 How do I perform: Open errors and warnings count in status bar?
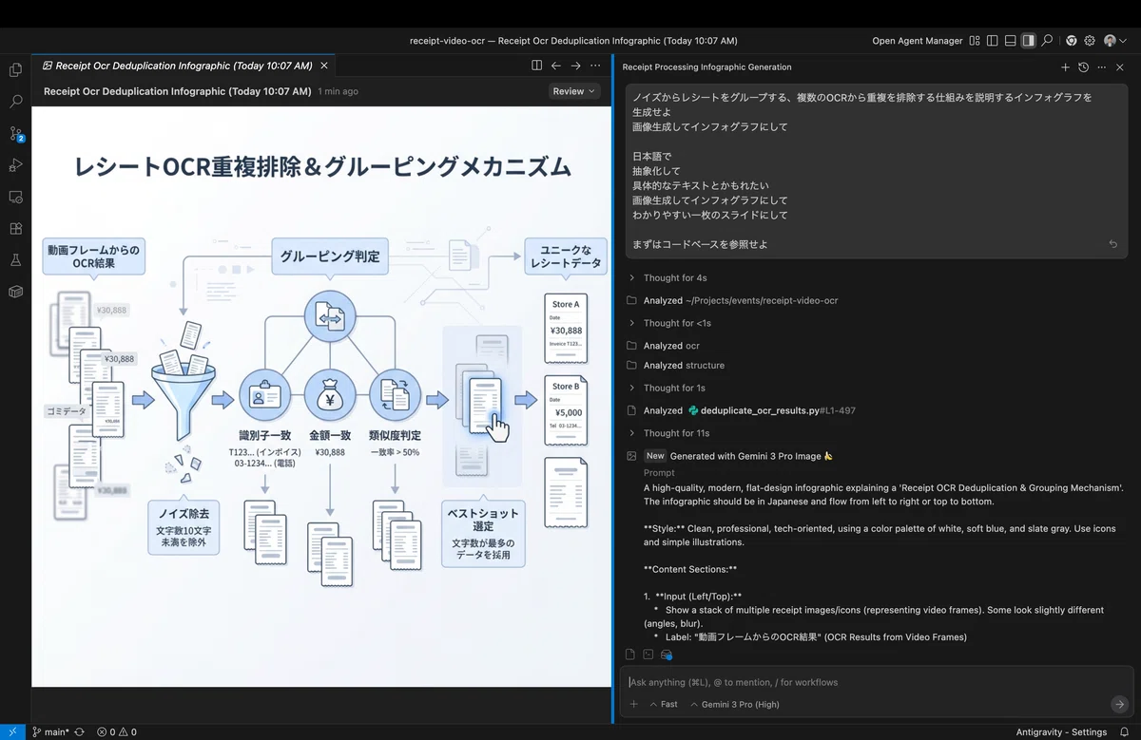pos(117,731)
